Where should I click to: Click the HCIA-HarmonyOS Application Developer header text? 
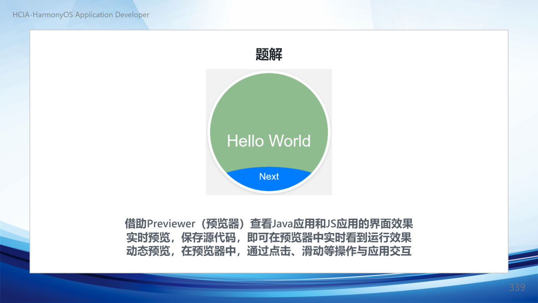click(x=81, y=15)
